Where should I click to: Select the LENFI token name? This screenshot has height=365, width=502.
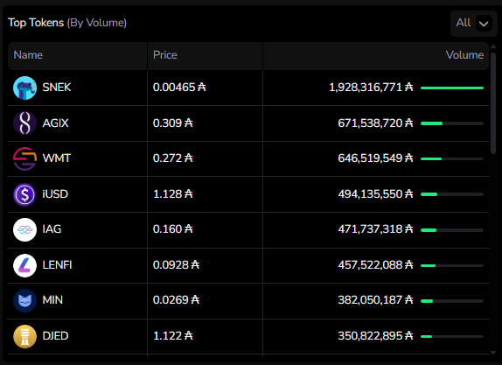[58, 265]
